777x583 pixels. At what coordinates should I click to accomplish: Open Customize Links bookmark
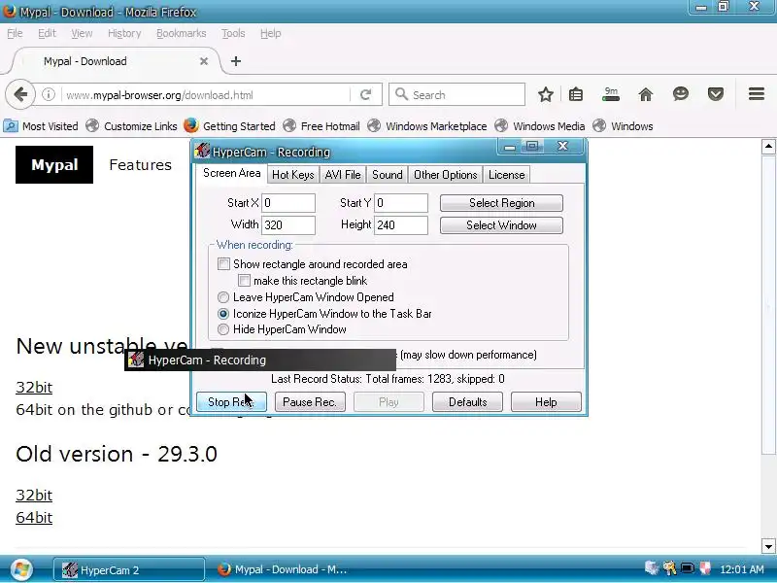(x=131, y=126)
